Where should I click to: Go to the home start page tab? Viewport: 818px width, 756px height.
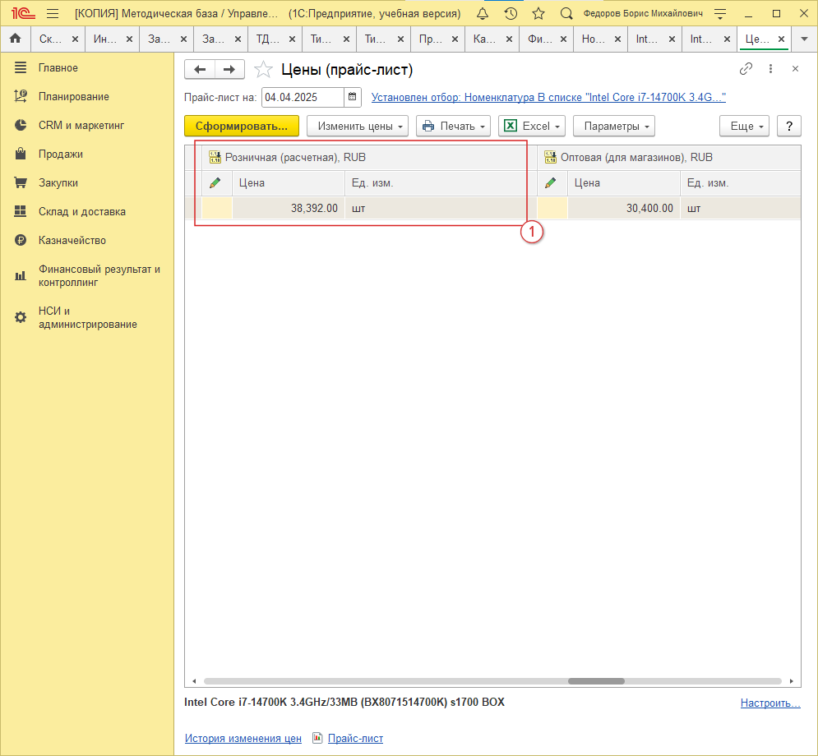tap(15, 39)
